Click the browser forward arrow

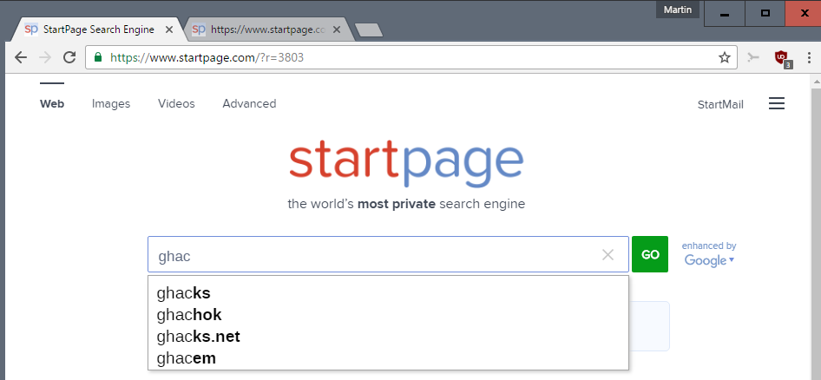click(x=45, y=57)
